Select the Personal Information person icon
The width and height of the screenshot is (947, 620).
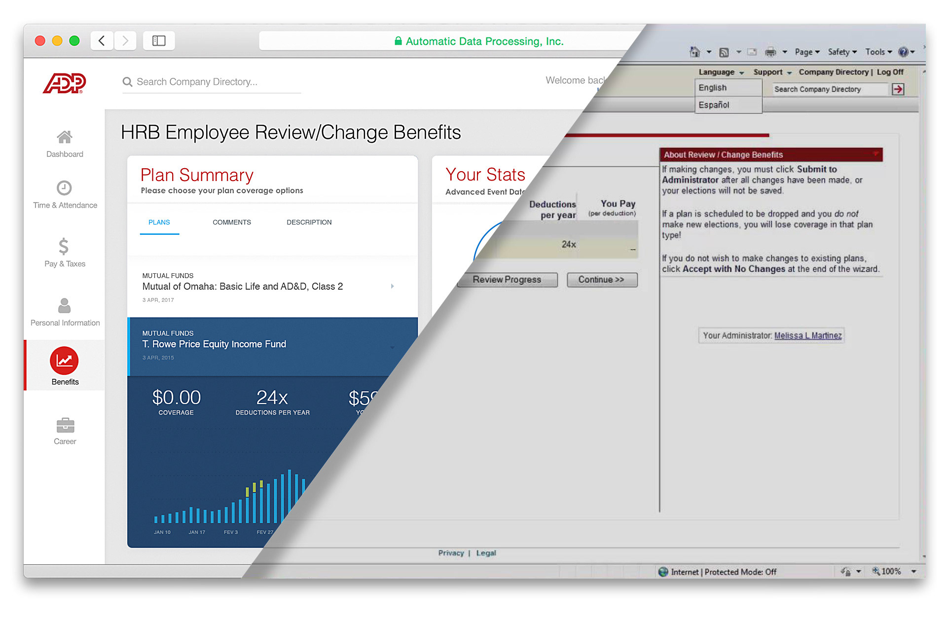[64, 306]
